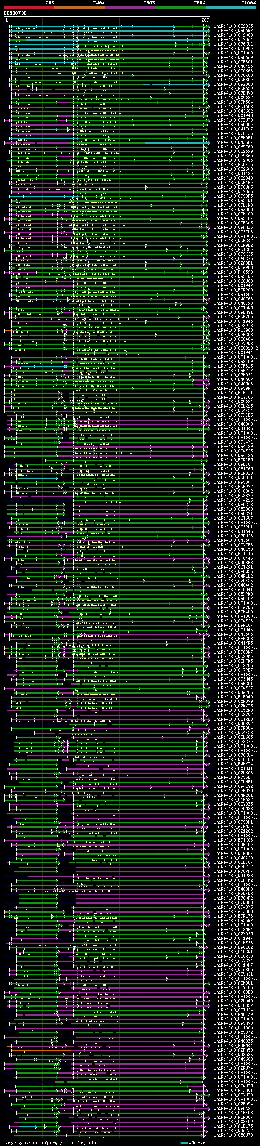Click hit label UniRef100_B9IKD0

(233, 250)
